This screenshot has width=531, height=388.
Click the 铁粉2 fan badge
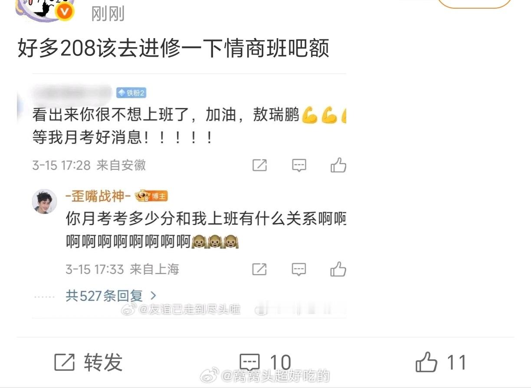click(x=131, y=93)
